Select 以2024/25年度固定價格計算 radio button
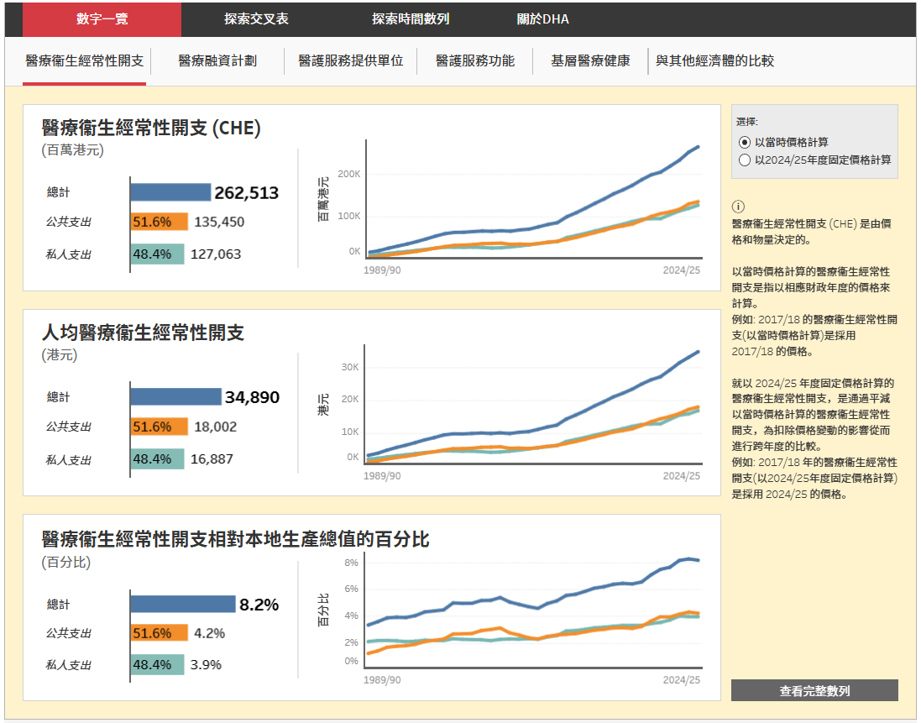The width and height of the screenshot is (921, 723). 744,160
